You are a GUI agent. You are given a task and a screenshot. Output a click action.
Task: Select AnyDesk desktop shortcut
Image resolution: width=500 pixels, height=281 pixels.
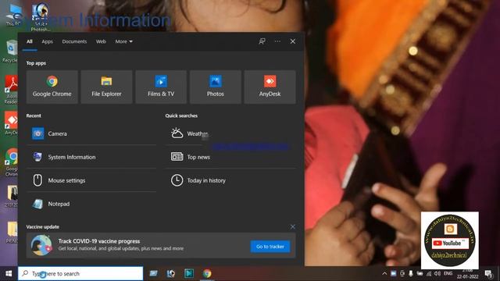(x=11, y=123)
